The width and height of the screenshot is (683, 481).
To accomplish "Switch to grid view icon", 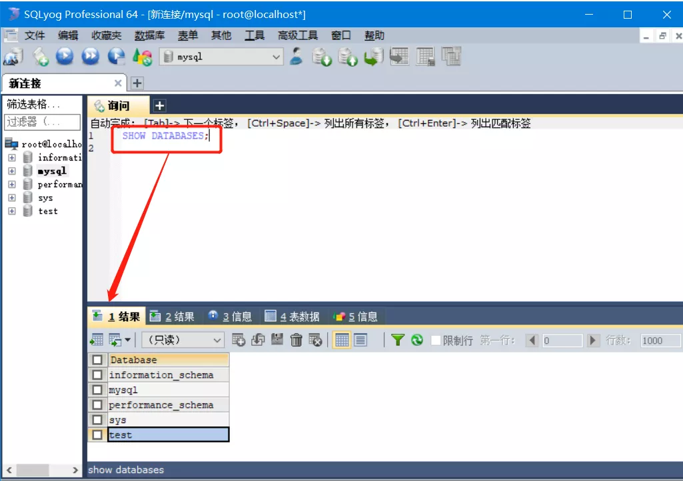I will (342, 340).
